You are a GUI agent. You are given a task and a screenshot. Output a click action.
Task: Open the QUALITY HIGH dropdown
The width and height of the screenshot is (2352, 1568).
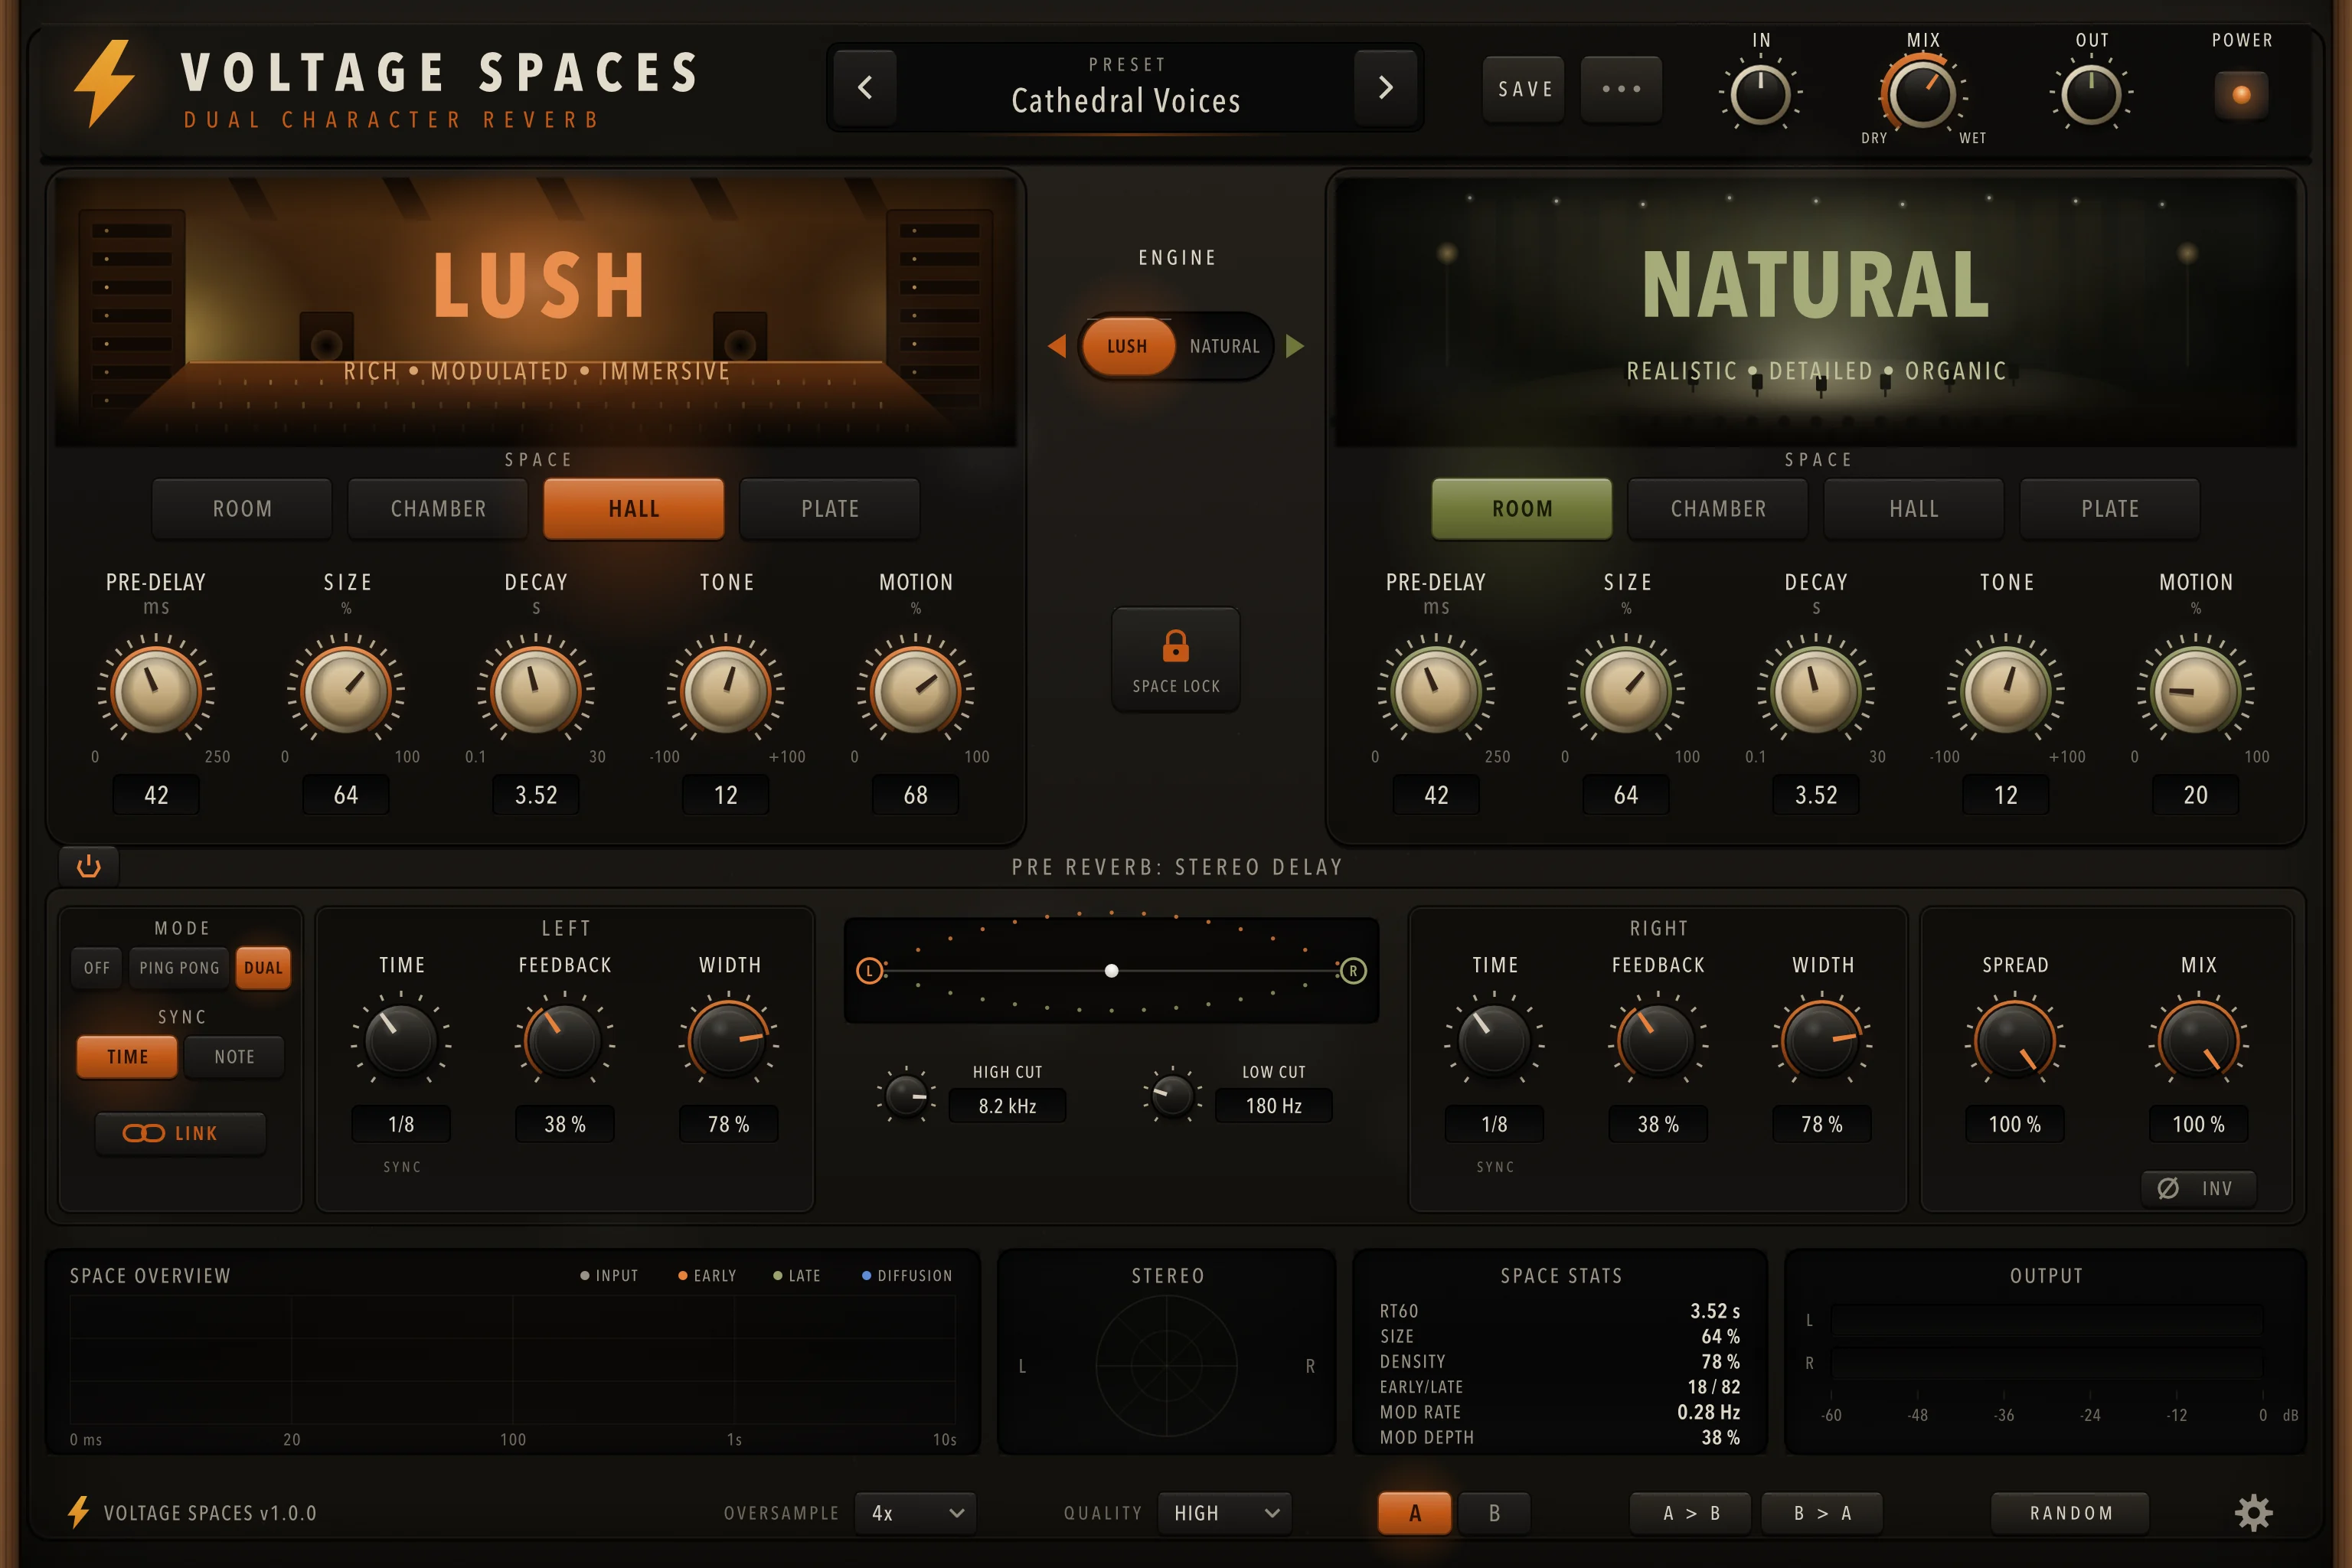pyautogui.click(x=1225, y=1513)
